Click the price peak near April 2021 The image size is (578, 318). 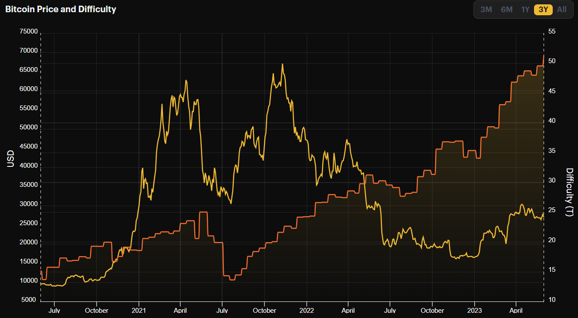pyautogui.click(x=186, y=81)
